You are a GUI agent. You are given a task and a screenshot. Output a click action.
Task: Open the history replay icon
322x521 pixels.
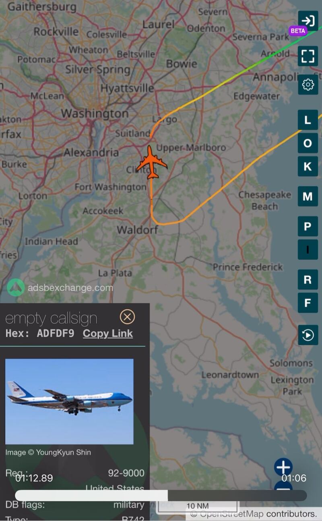tap(308, 335)
